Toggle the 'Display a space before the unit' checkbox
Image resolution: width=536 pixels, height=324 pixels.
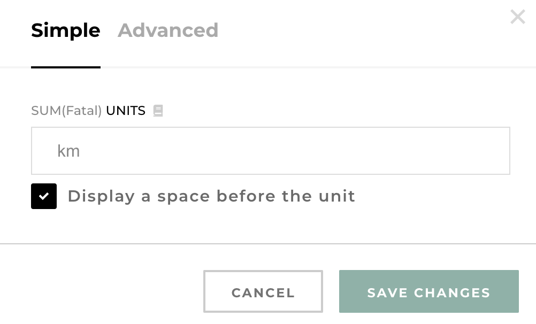click(44, 196)
